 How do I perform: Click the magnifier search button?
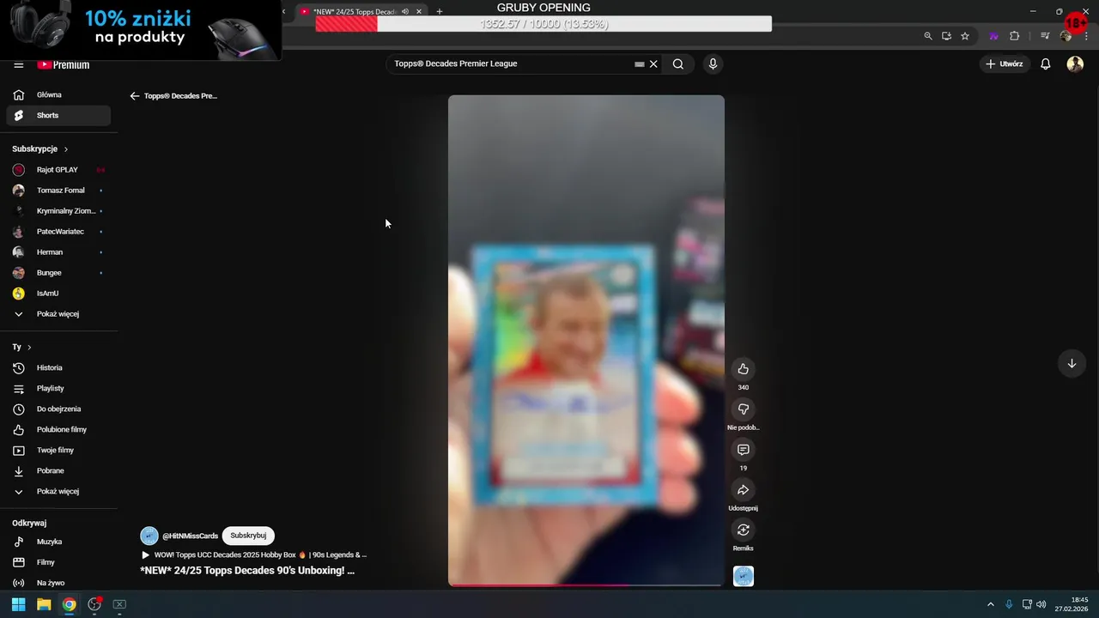click(x=678, y=64)
